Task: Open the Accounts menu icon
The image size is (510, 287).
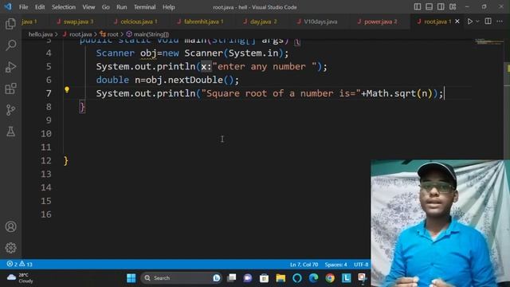Action: 10,226
